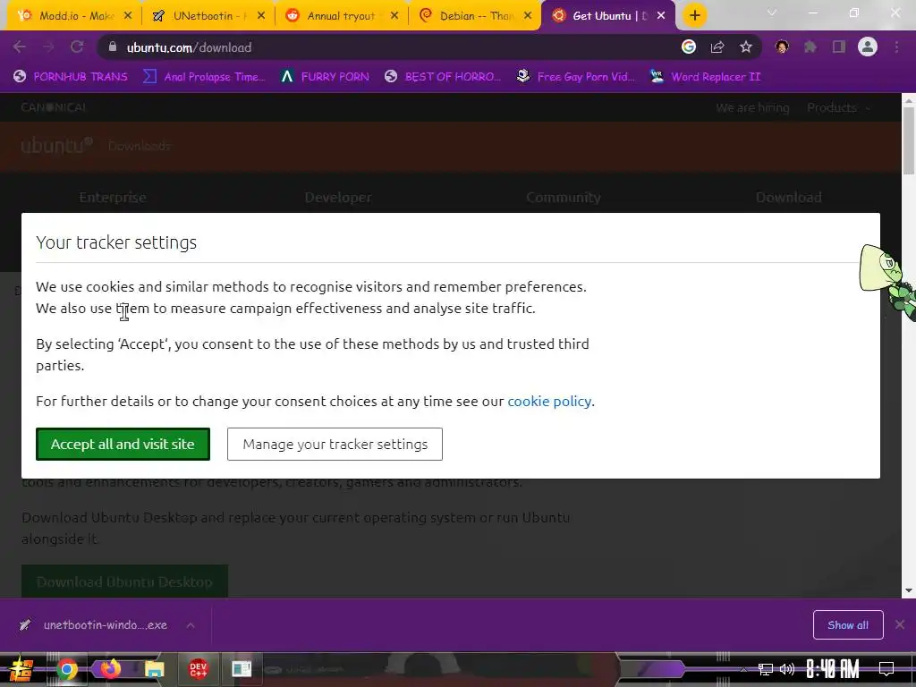Select the Get Ubuntu tab
Image resolution: width=916 pixels, height=687 pixels.
pyautogui.click(x=607, y=16)
